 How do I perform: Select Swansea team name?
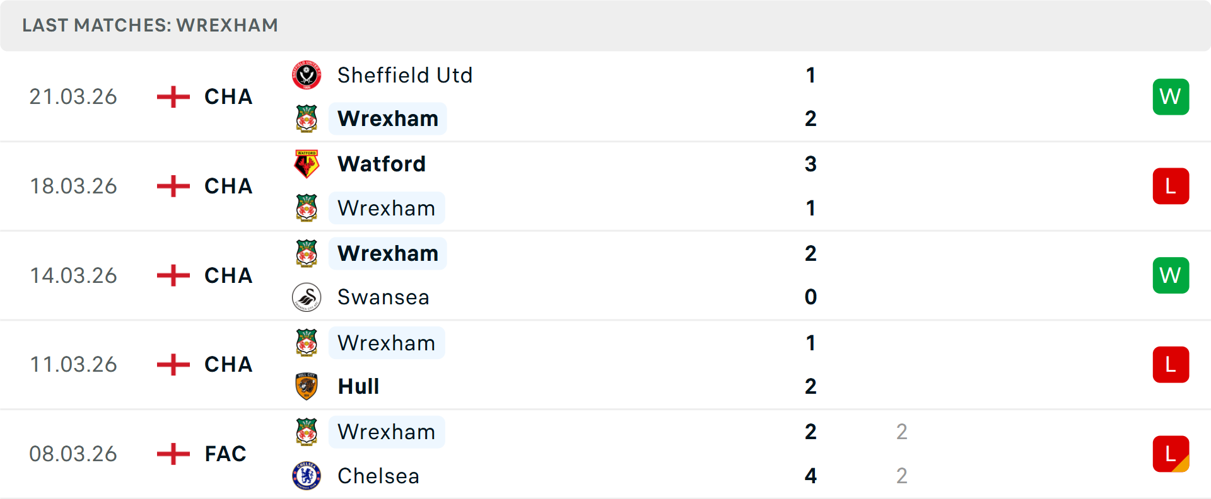coord(383,297)
